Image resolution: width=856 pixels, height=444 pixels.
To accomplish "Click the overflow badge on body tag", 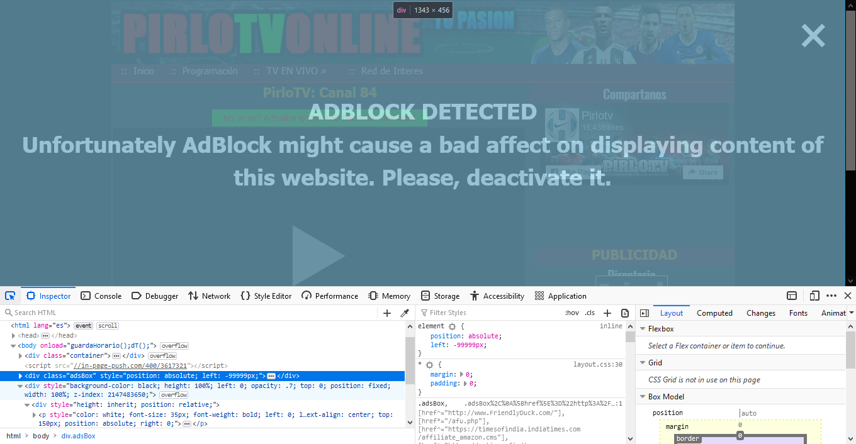I will tap(174, 346).
